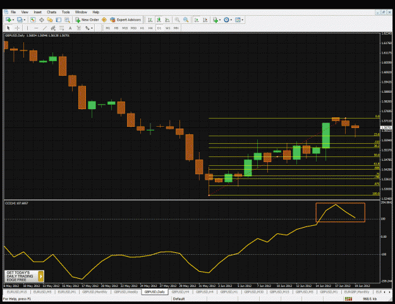
Task: Expand the Arrows tool dropdown arrow
Action: click(x=92, y=28)
